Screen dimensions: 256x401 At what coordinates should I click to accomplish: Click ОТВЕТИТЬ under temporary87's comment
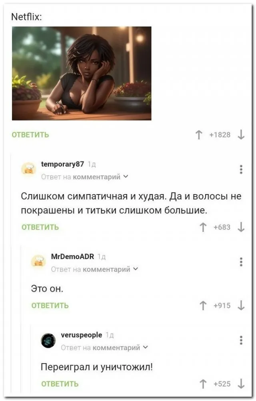point(40,227)
